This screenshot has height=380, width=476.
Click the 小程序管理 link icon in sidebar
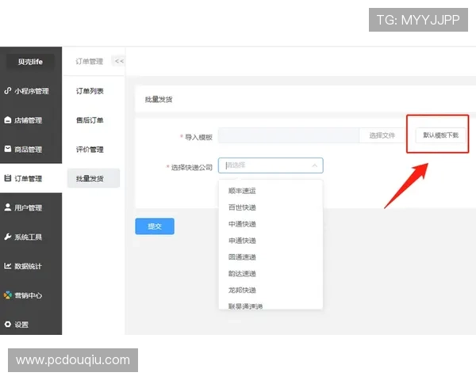[8, 91]
